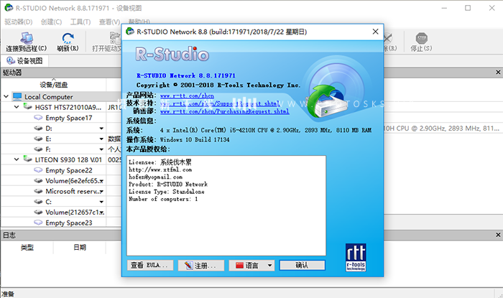The width and height of the screenshot is (503, 298).
Task: Close the Drives (驱动器) panel
Action: point(498,73)
